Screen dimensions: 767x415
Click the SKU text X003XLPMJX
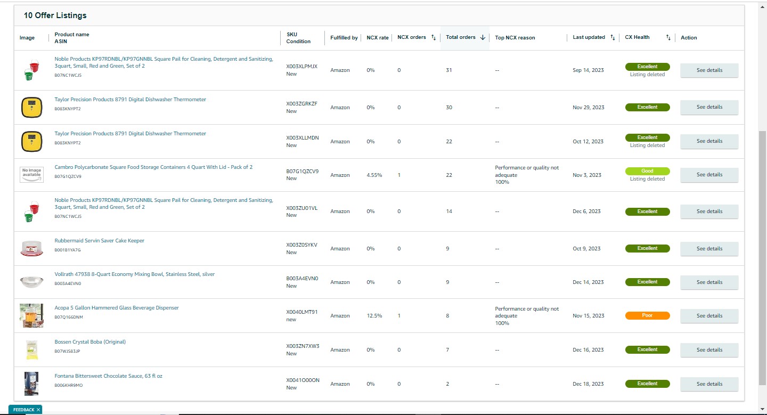click(x=301, y=67)
